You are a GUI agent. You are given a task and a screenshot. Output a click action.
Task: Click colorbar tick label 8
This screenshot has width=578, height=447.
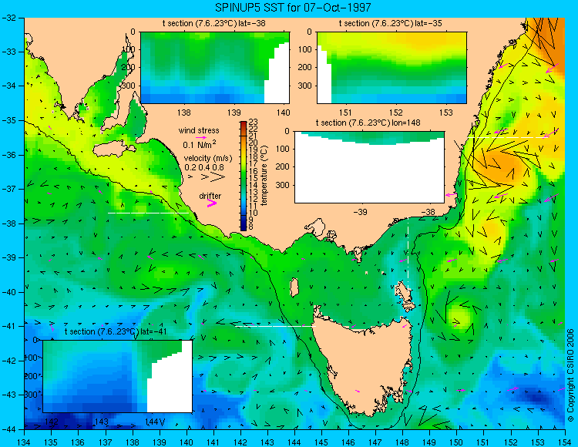[x=251, y=227]
